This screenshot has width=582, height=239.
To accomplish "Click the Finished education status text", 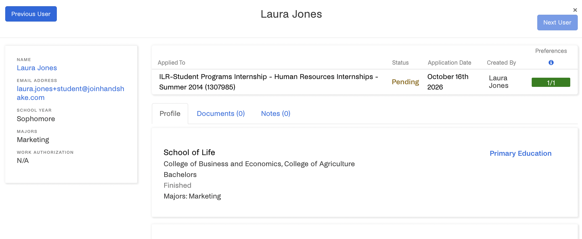I will [177, 185].
